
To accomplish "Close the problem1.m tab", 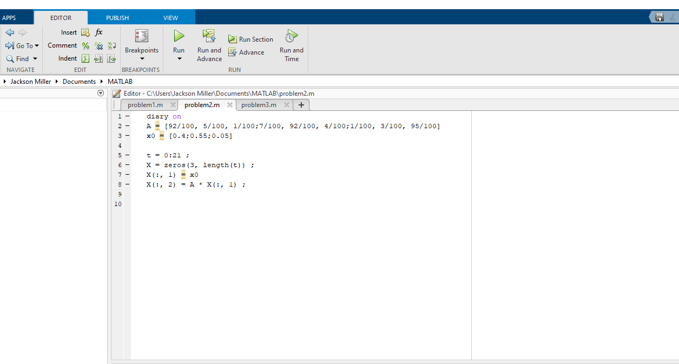I will tap(173, 105).
